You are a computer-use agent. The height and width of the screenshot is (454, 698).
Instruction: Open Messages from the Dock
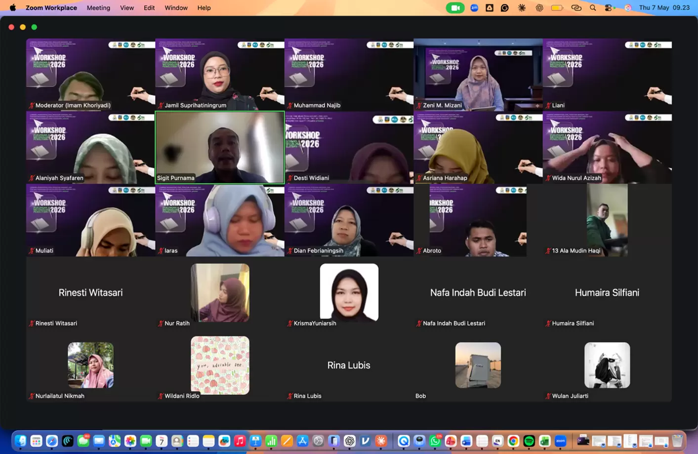click(83, 441)
